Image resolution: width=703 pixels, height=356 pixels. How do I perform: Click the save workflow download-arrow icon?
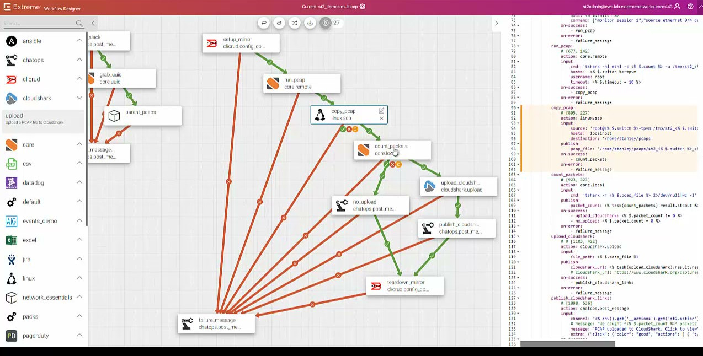(x=310, y=23)
